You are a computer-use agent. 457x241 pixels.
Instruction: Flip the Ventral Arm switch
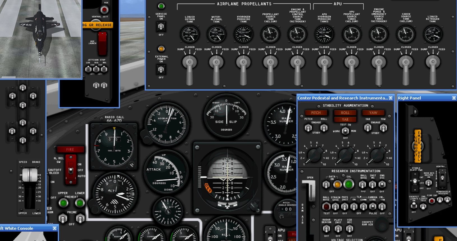tap(442, 178)
